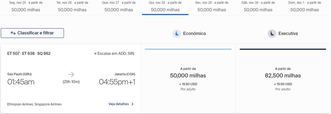Select the Qua, nov 27 date tab

click(x=119, y=7)
